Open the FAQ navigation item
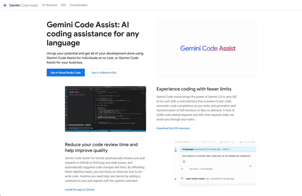Image resolution: width=302 pixels, height=196 pixels. (63, 5)
